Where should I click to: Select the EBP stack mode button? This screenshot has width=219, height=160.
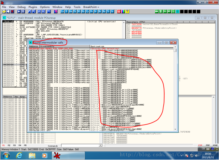208,145
